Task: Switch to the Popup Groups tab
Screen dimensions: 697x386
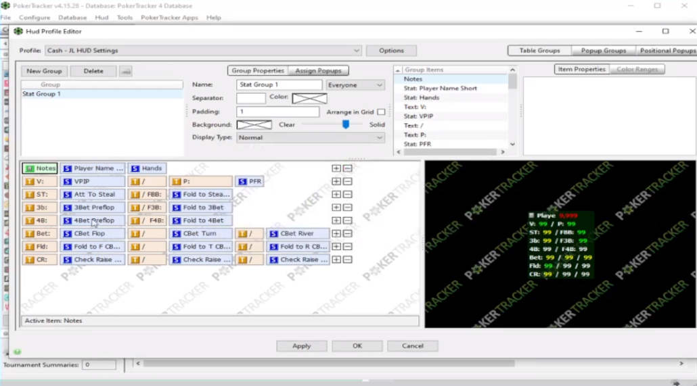Action: [603, 51]
